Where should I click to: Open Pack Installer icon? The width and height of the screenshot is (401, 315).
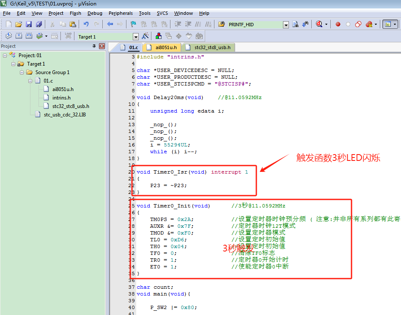199,36
